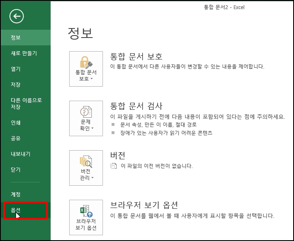The image size is (294, 241).
Task: Click the lock and key icon
Action: pyautogui.click(x=86, y=62)
